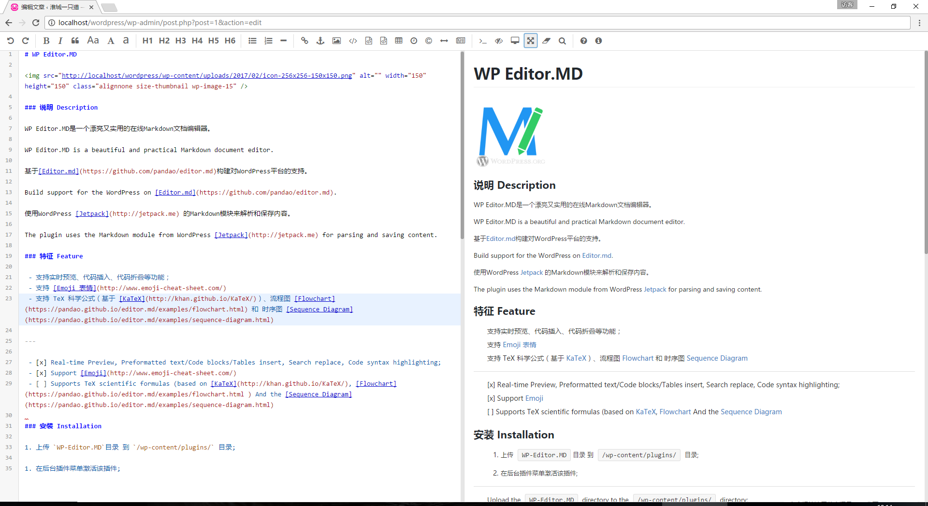Insert a page break
This screenshot has height=506, width=928.
[x=444, y=41]
